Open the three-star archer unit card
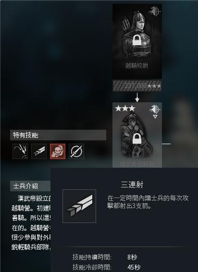The width and height of the screenshot is (198, 272). (137, 135)
